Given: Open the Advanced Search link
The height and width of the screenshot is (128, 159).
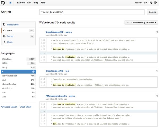Looking at the screenshot, I should tap(9, 107).
